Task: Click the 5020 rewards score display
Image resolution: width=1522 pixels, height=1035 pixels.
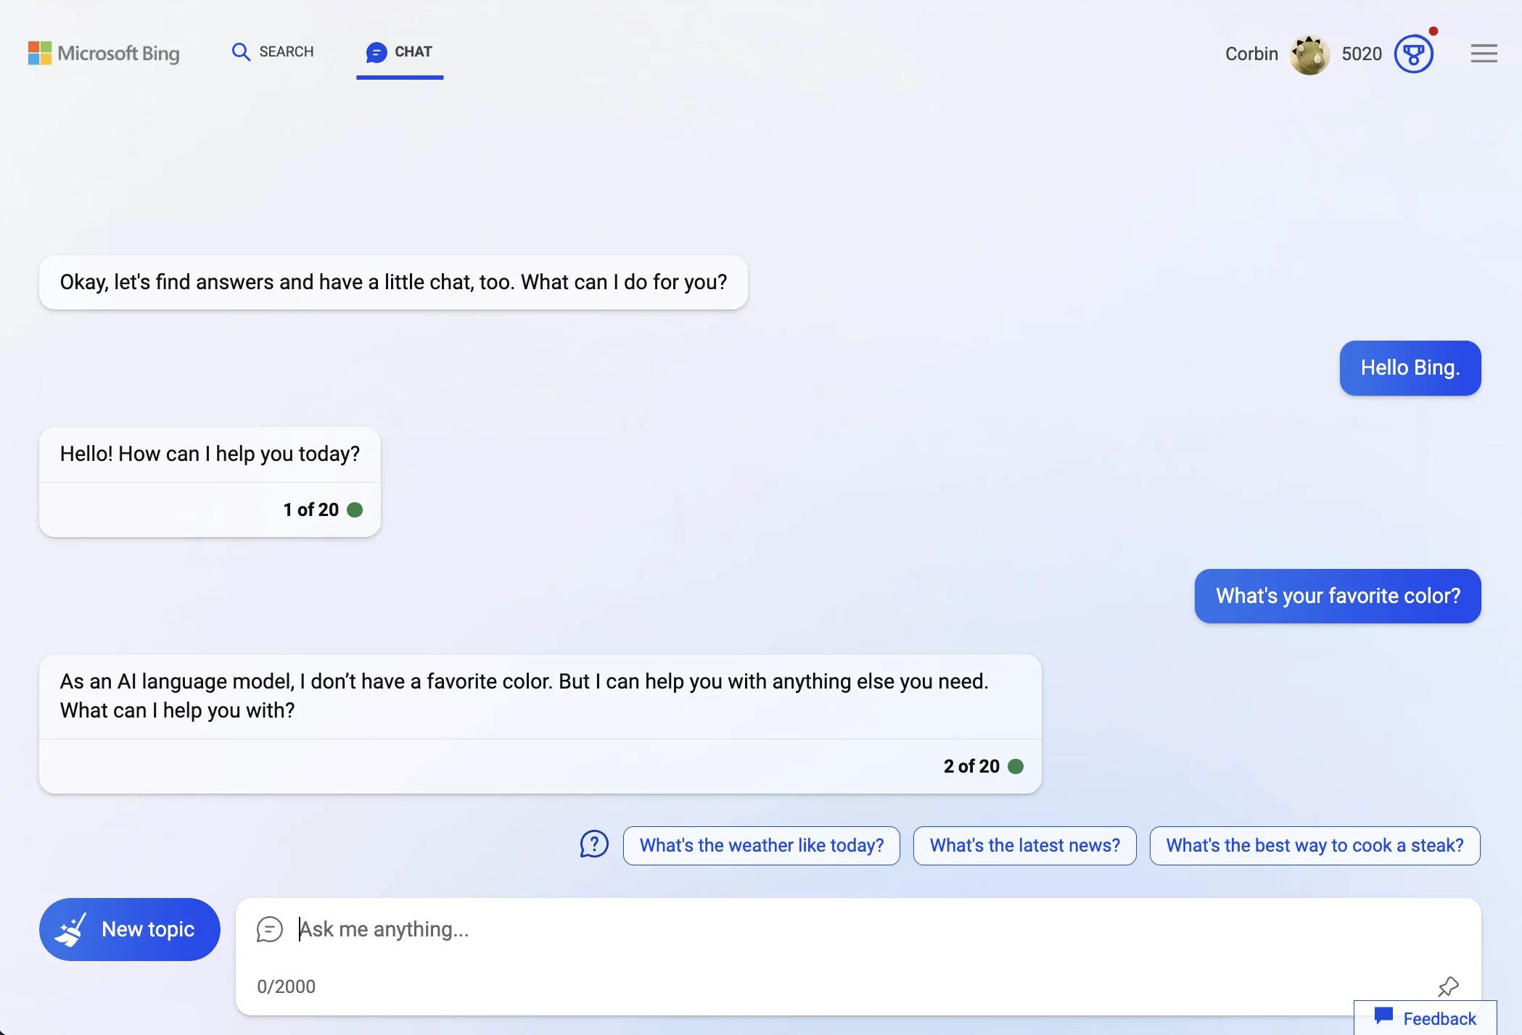Action: point(1360,53)
